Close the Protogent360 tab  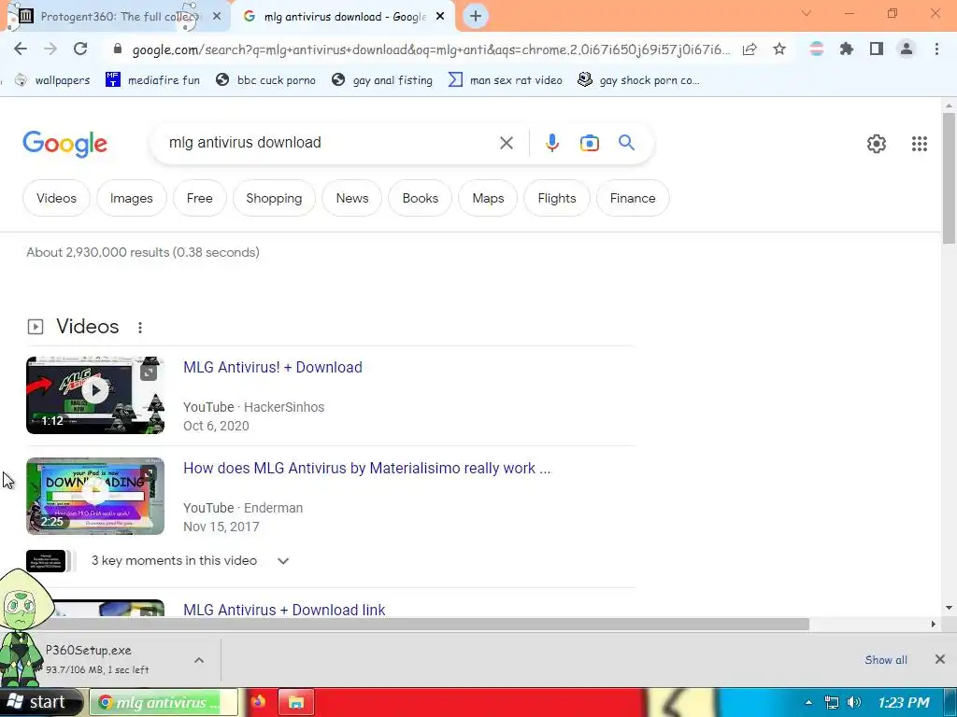(217, 17)
